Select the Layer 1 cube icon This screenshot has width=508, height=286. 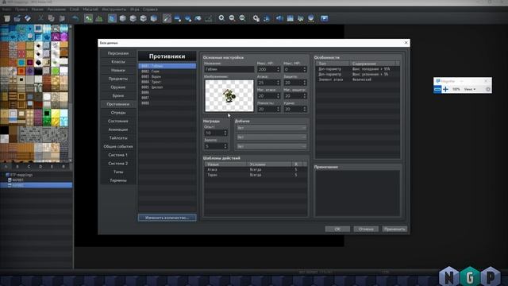coord(122,18)
